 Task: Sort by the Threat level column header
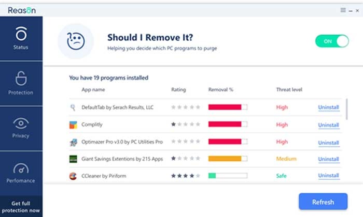(289, 90)
